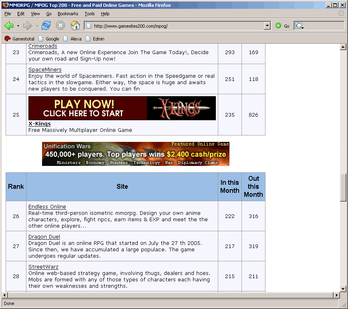
Task: Go to the Home page icon
Action: (75, 26)
